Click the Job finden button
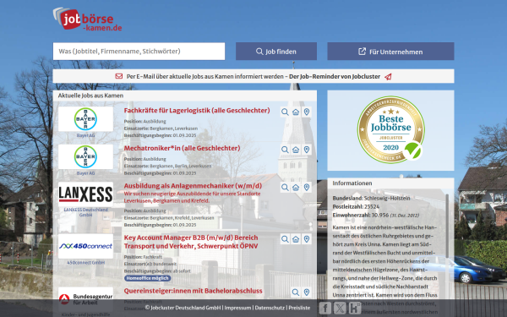This screenshot has width=507, height=317. (x=276, y=52)
